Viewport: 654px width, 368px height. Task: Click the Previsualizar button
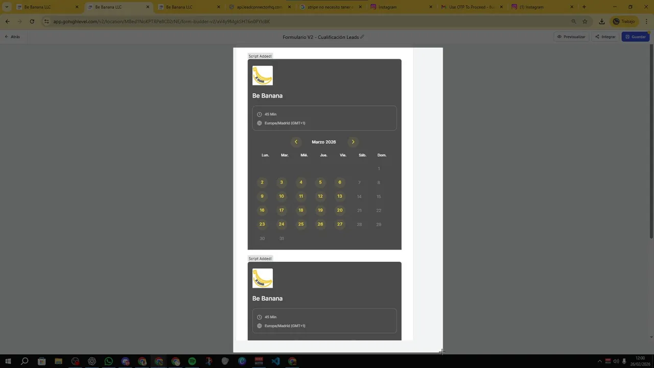pos(571,37)
